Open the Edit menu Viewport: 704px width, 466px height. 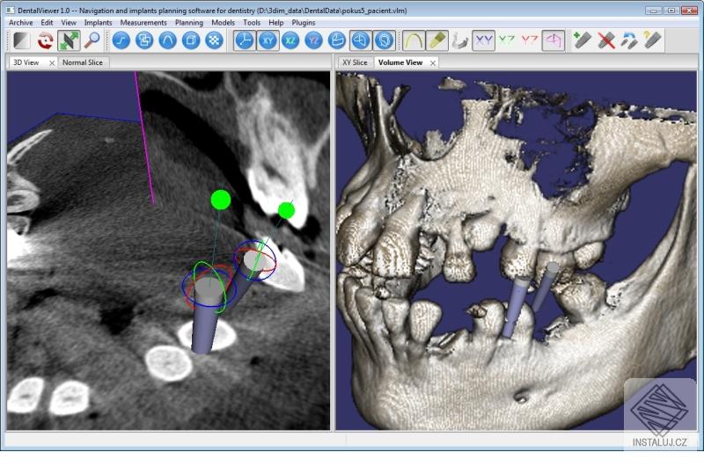47,23
